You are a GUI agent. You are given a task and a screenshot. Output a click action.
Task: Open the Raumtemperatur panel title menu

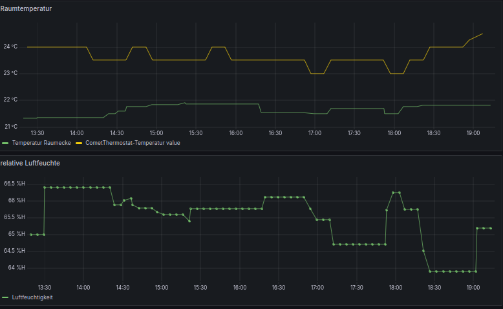(26, 8)
